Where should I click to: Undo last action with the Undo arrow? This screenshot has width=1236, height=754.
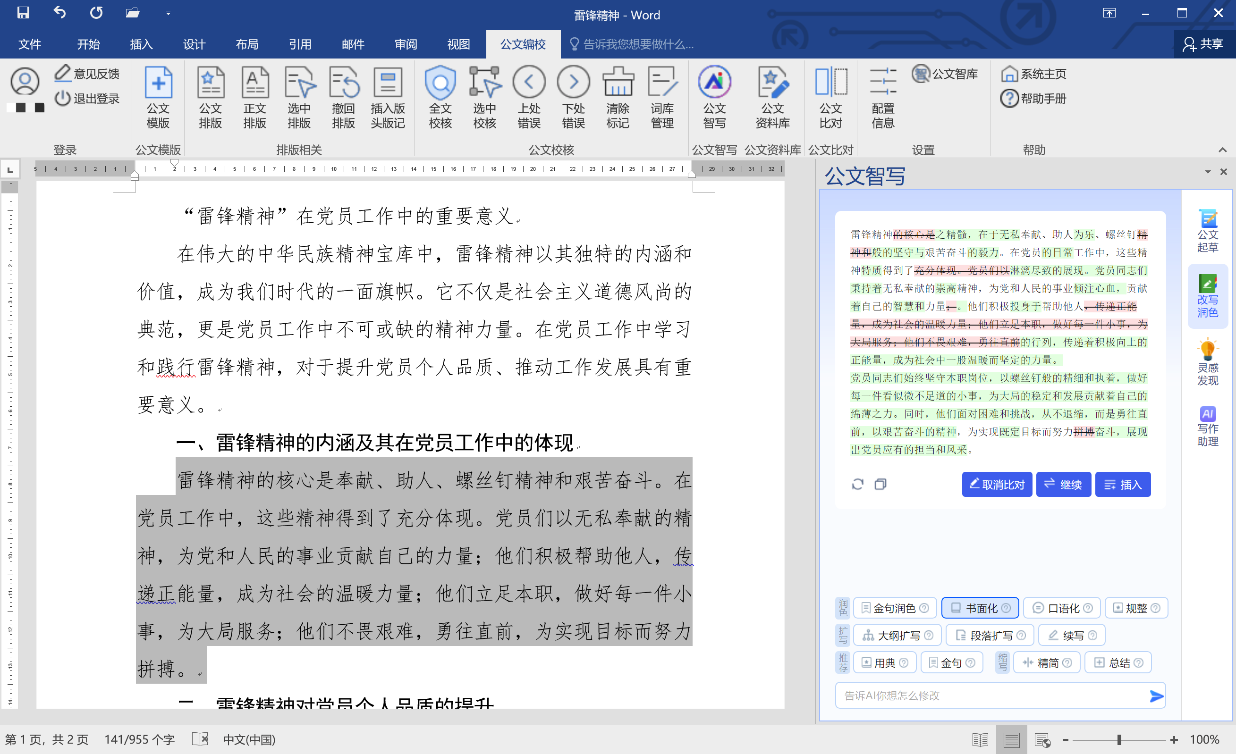[59, 13]
